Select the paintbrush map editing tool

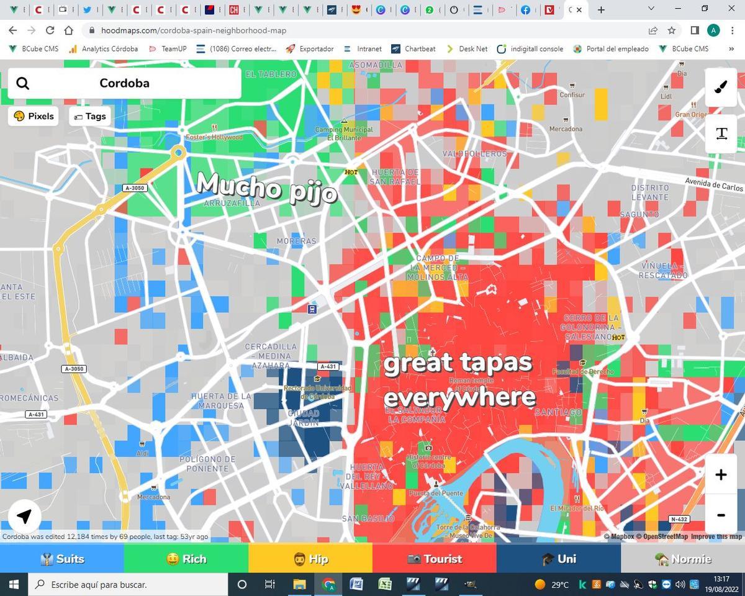(721, 87)
